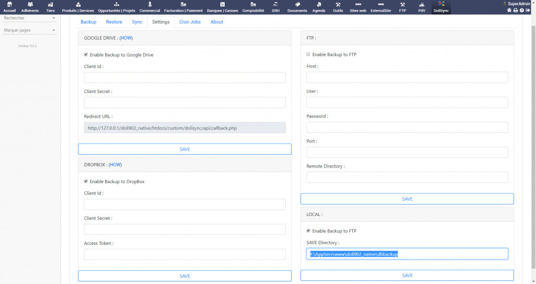Click the FTP Host input field
Screen dimensions: 536x284
pyautogui.click(x=407, y=77)
